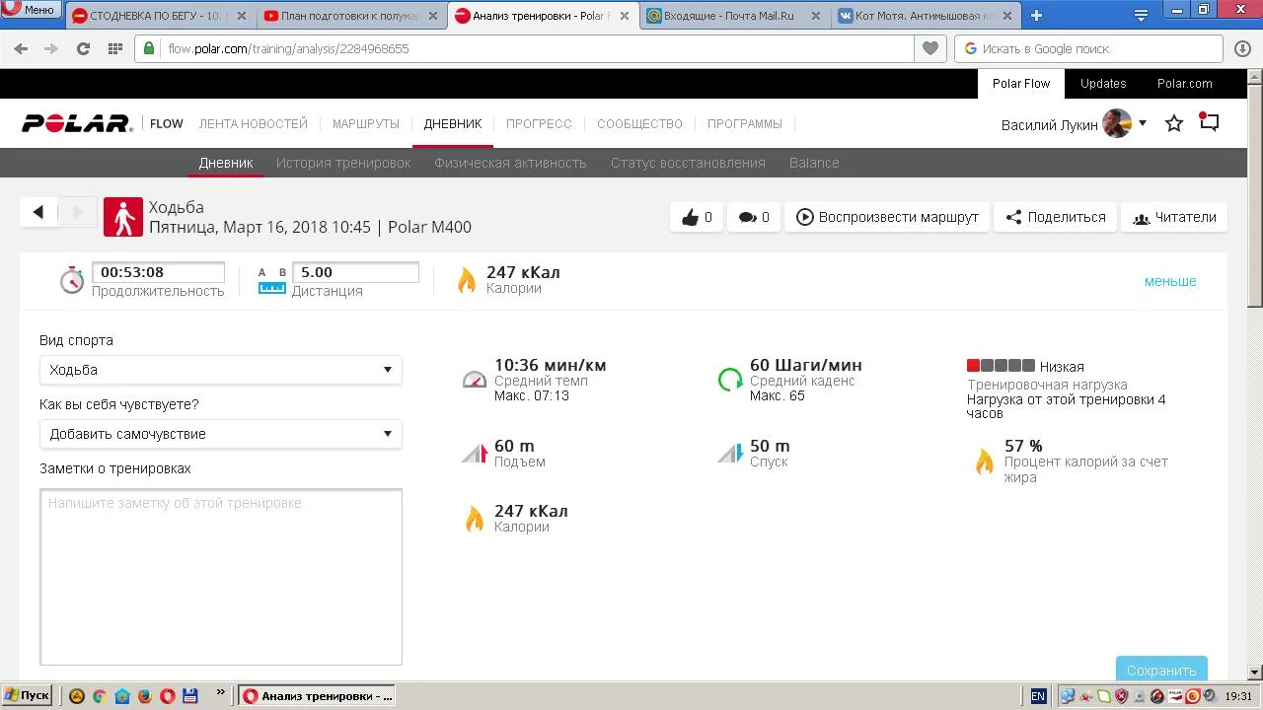This screenshot has width=1263, height=710.
Task: Open the comments bubble icon
Action: pos(754,217)
